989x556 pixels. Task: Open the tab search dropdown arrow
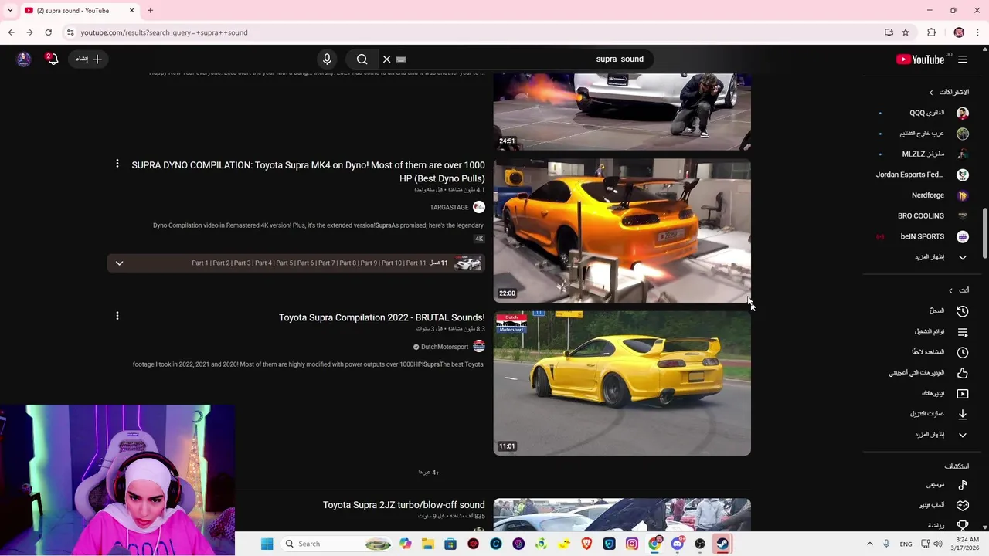coord(10,11)
